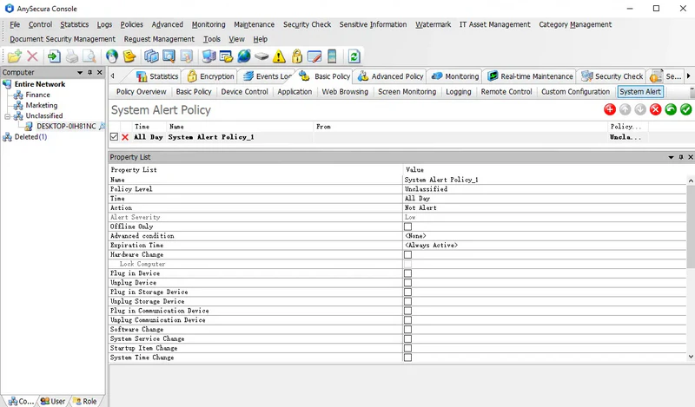Check the System Service Change checkbox
The height and width of the screenshot is (407, 695).
point(407,338)
